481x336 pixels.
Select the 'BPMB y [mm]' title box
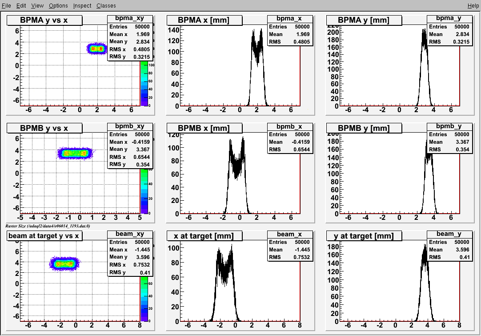click(364, 128)
